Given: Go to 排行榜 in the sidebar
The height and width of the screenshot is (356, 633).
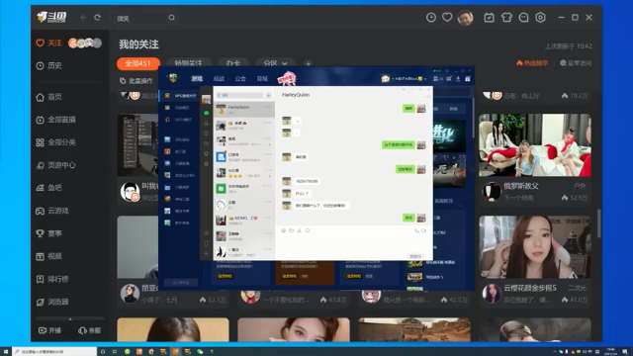Looking at the screenshot, I should pos(52,279).
